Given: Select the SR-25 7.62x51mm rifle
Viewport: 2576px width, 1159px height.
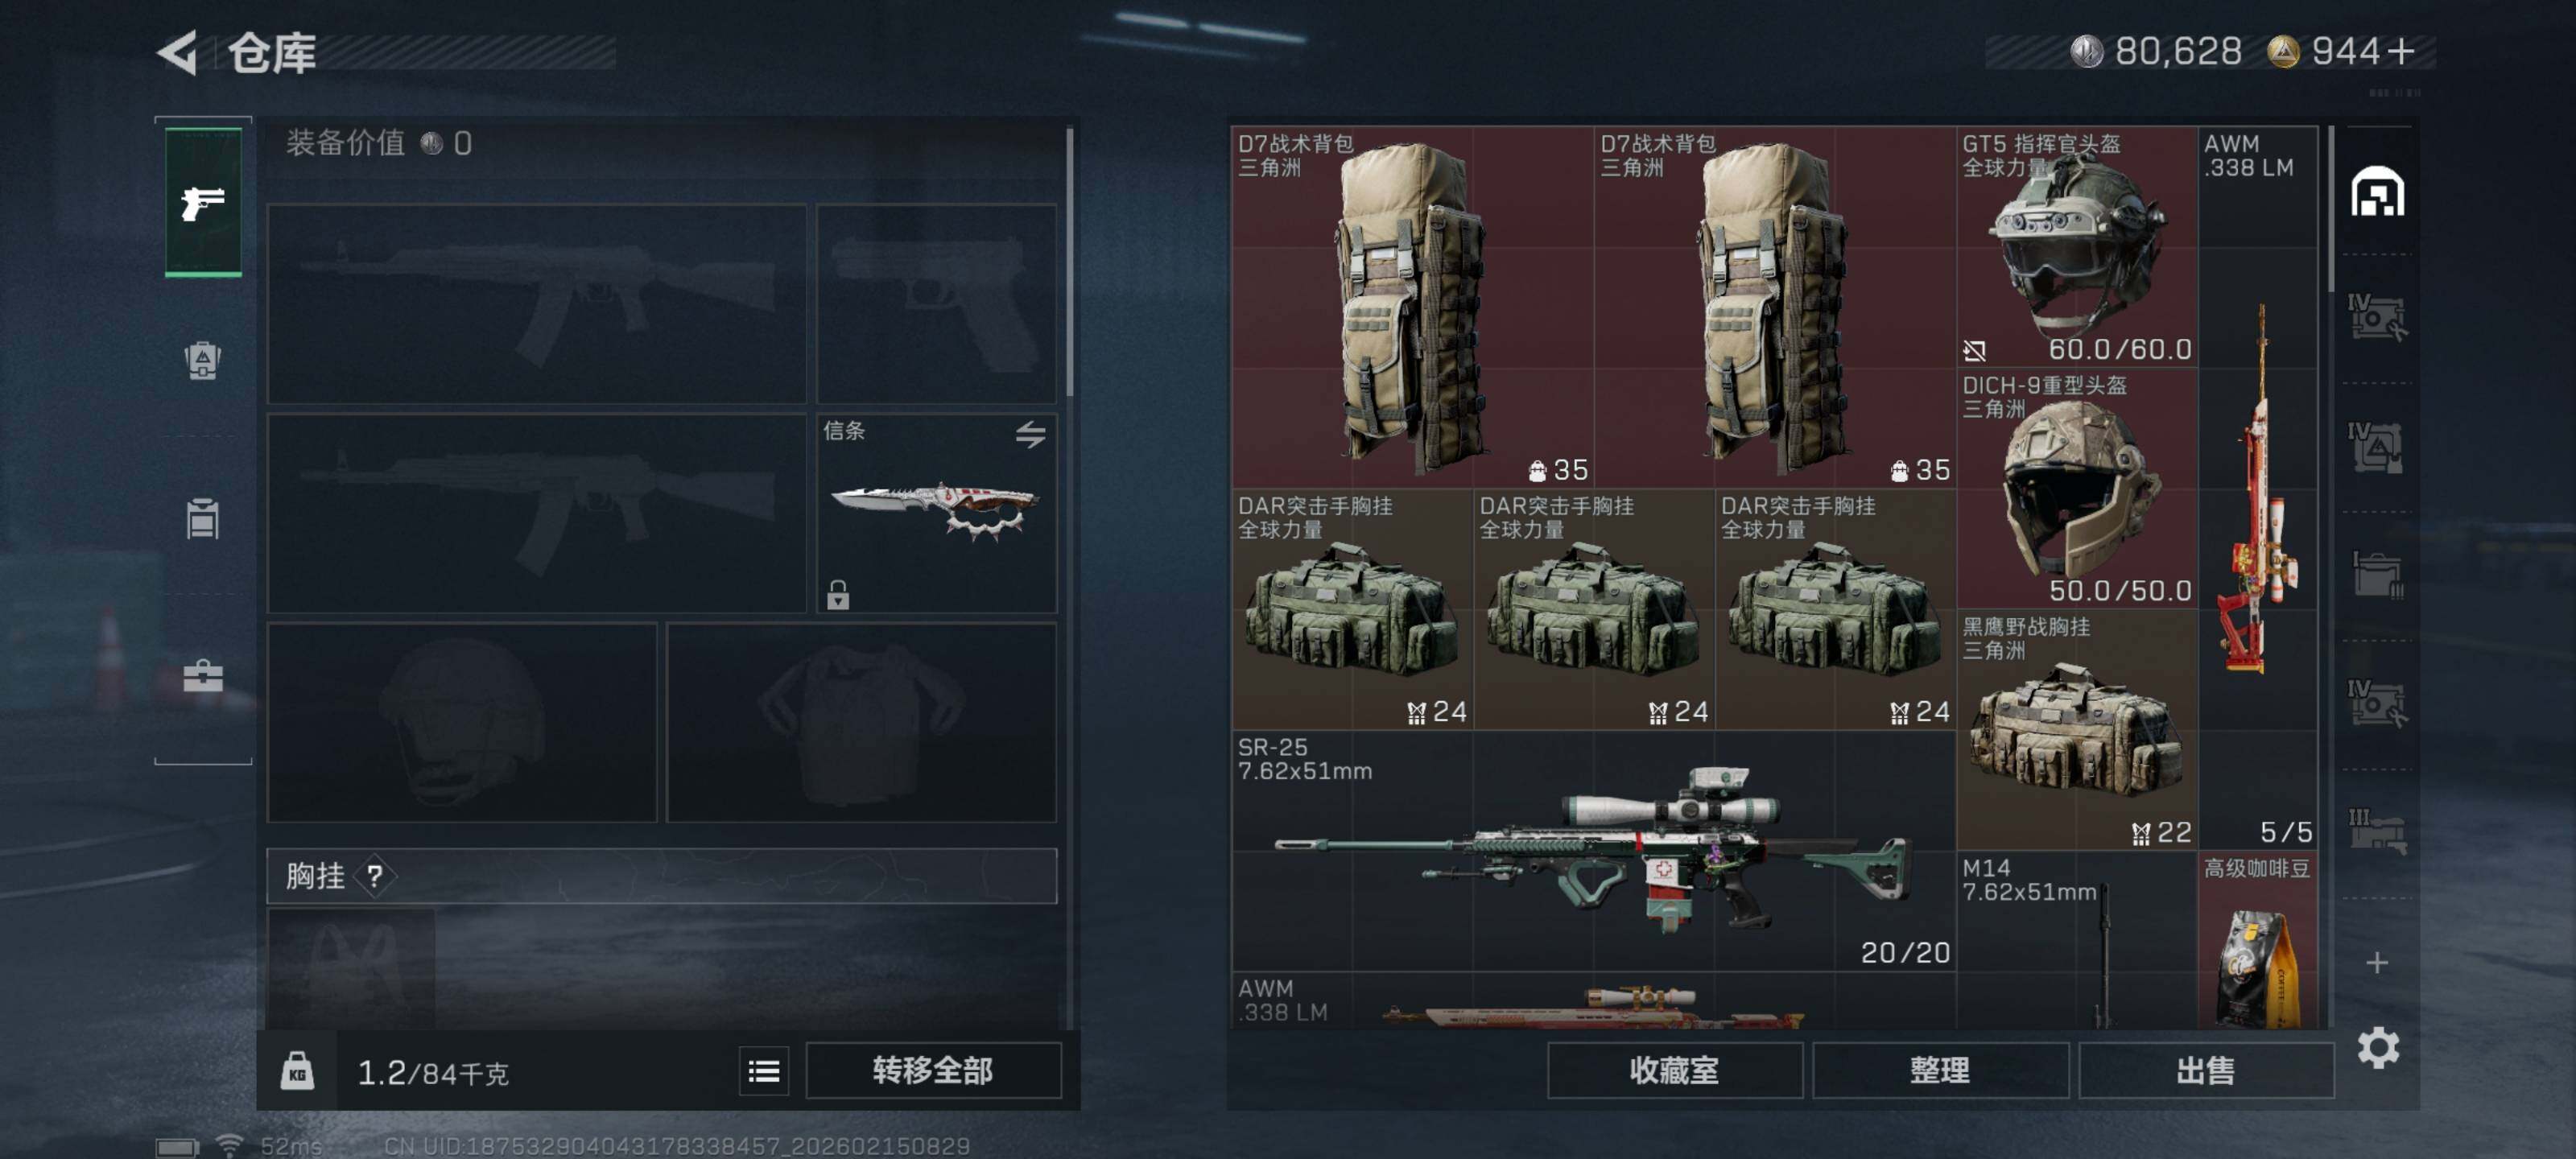Looking at the screenshot, I should coord(1594,851).
